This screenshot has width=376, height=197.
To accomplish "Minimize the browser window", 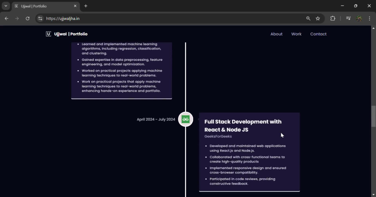I will [x=343, y=6].
